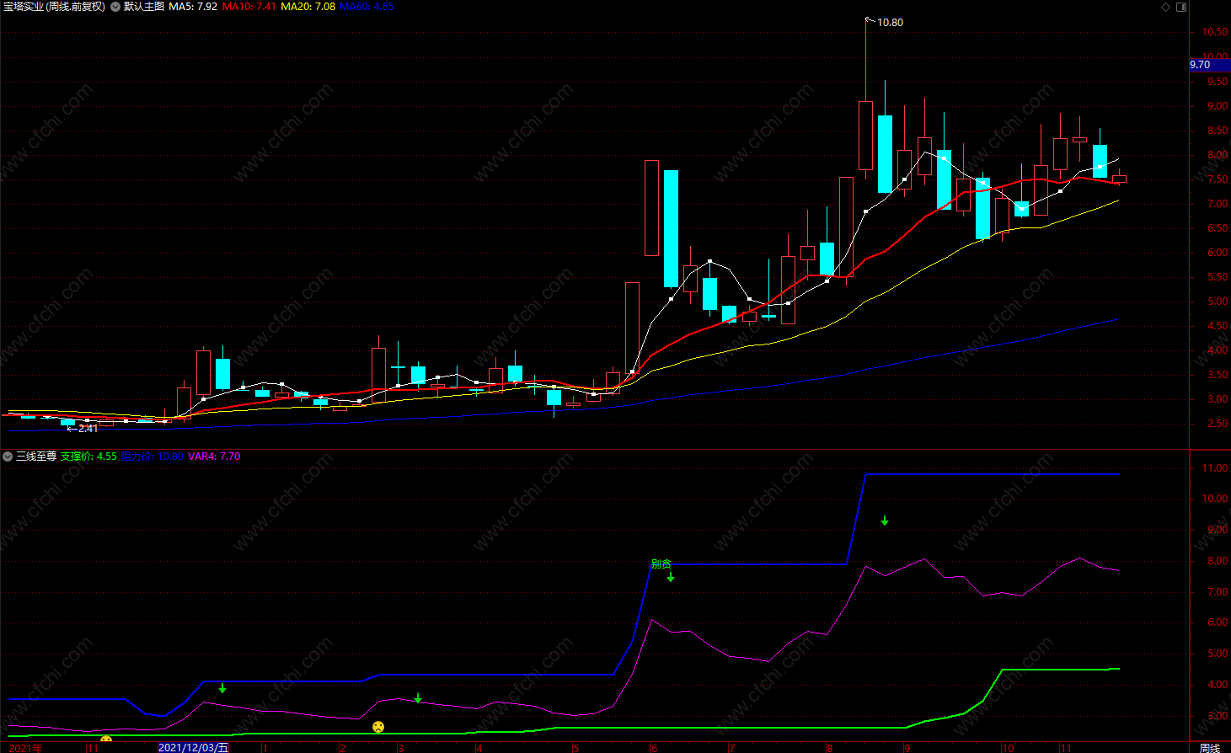This screenshot has width=1231, height=753.
Task: Click the VAR4: 7.70 value
Action: click(214, 457)
